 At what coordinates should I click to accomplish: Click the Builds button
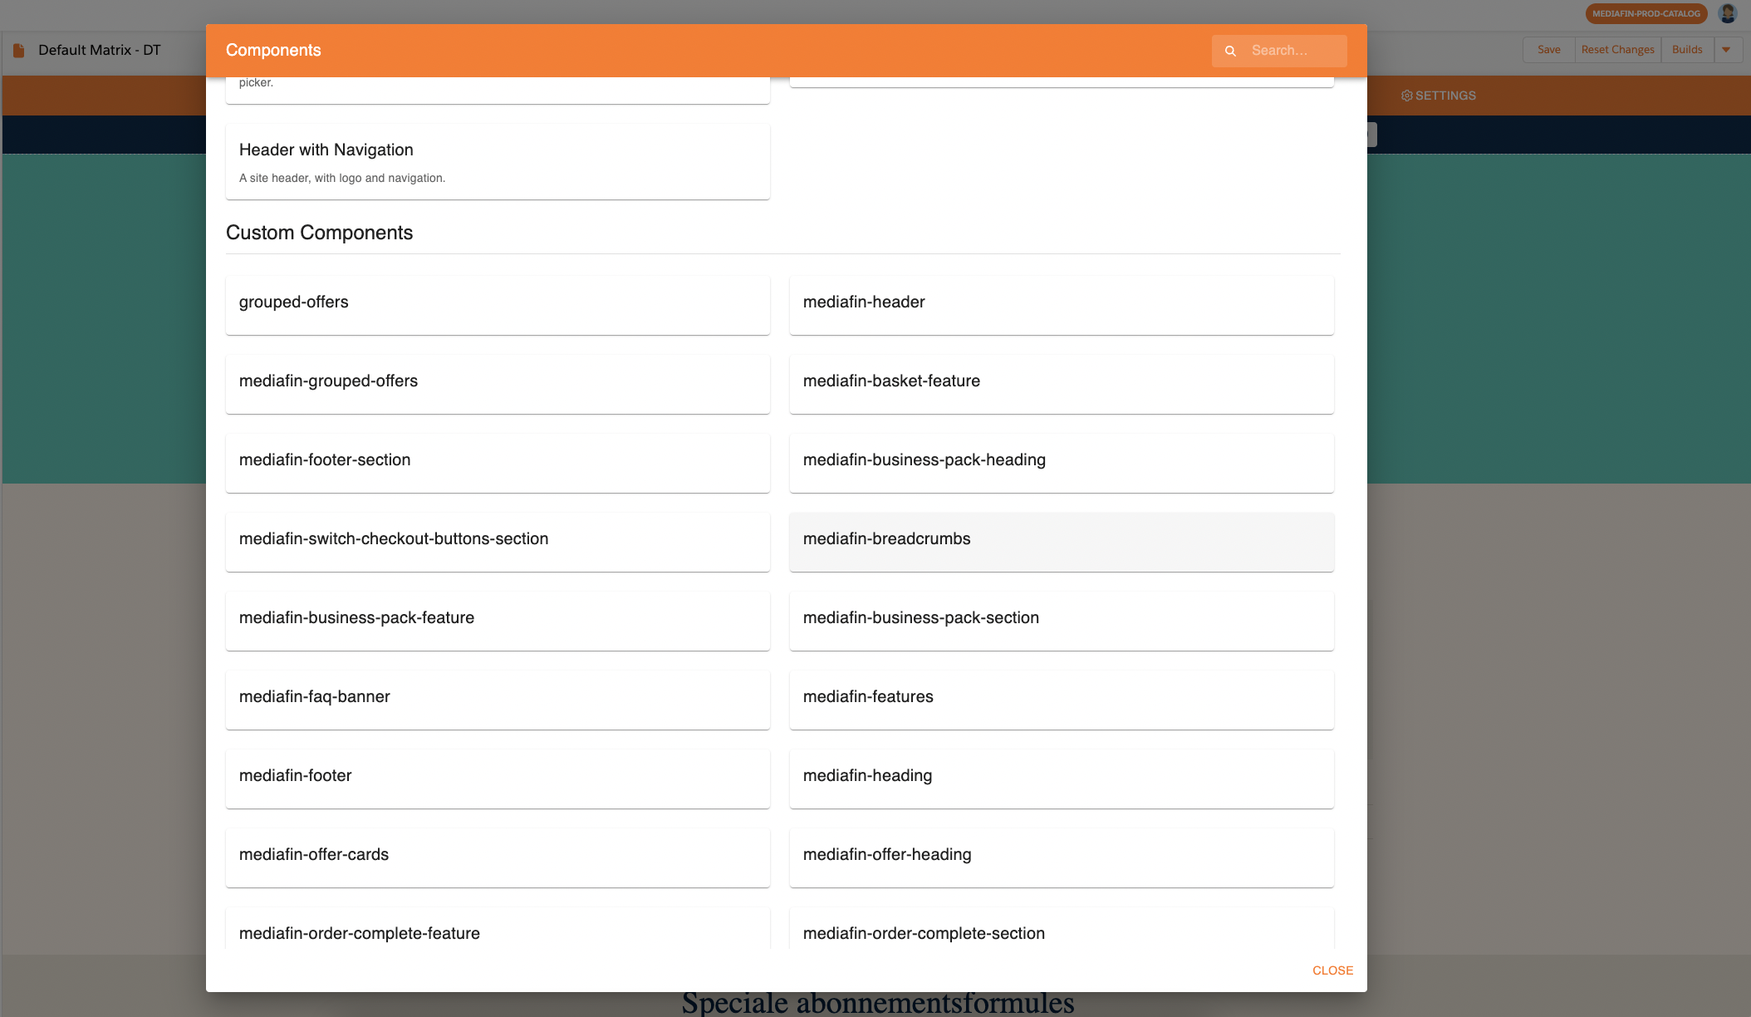(1687, 50)
